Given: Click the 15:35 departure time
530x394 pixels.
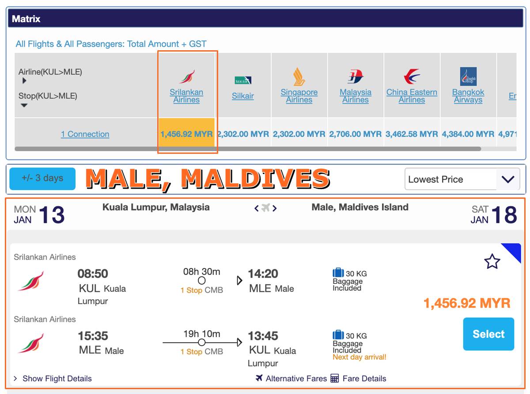Looking at the screenshot, I should 93,336.
